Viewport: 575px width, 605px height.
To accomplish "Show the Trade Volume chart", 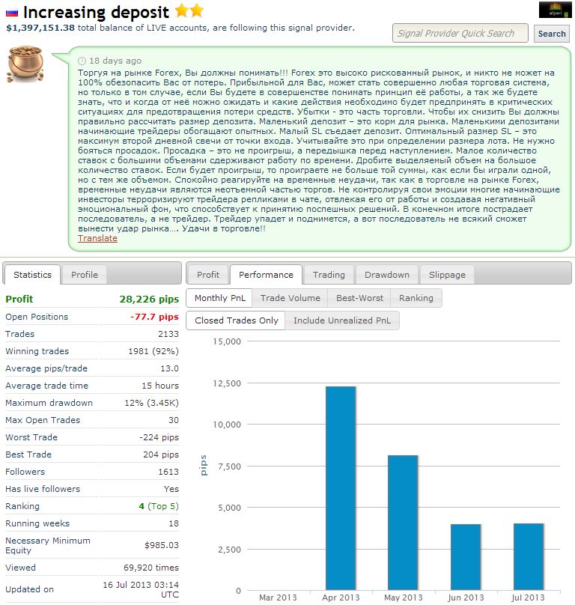I will (x=290, y=298).
